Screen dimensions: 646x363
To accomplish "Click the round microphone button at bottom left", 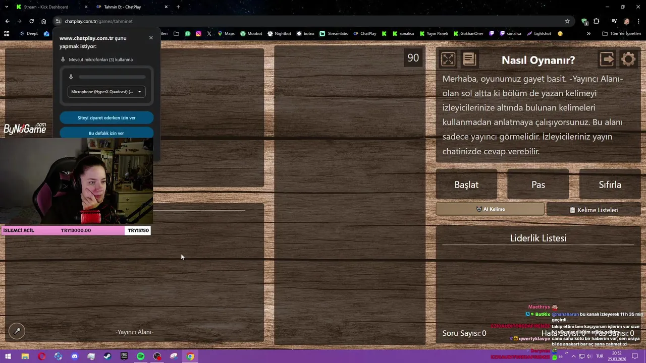I will coord(17,331).
